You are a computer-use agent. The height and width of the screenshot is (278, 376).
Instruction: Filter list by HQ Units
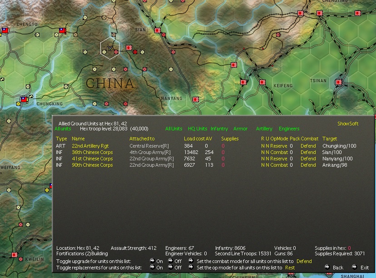click(198, 129)
